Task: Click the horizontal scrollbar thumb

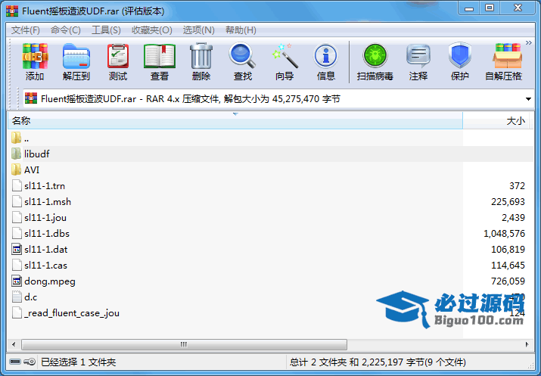Action: click(185, 344)
